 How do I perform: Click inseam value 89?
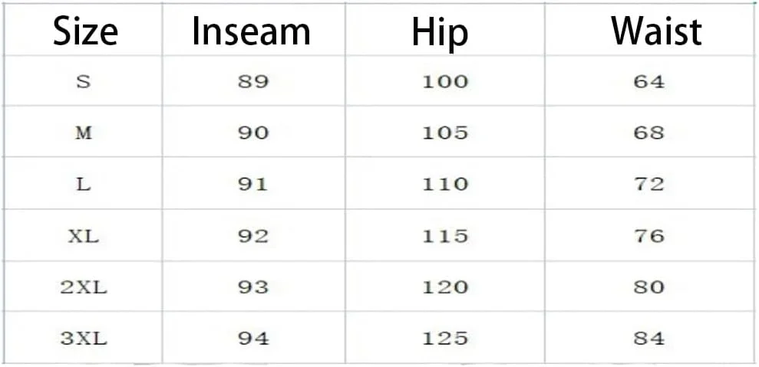252,81
